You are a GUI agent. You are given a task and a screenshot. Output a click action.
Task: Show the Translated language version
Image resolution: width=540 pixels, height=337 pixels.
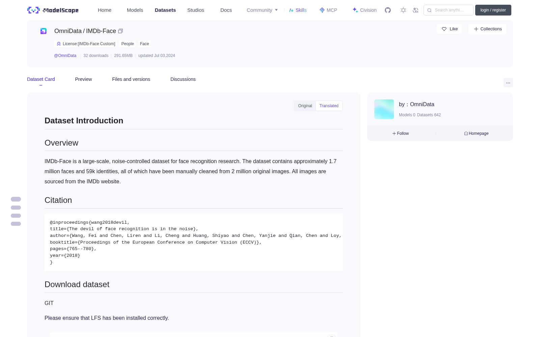click(x=329, y=106)
